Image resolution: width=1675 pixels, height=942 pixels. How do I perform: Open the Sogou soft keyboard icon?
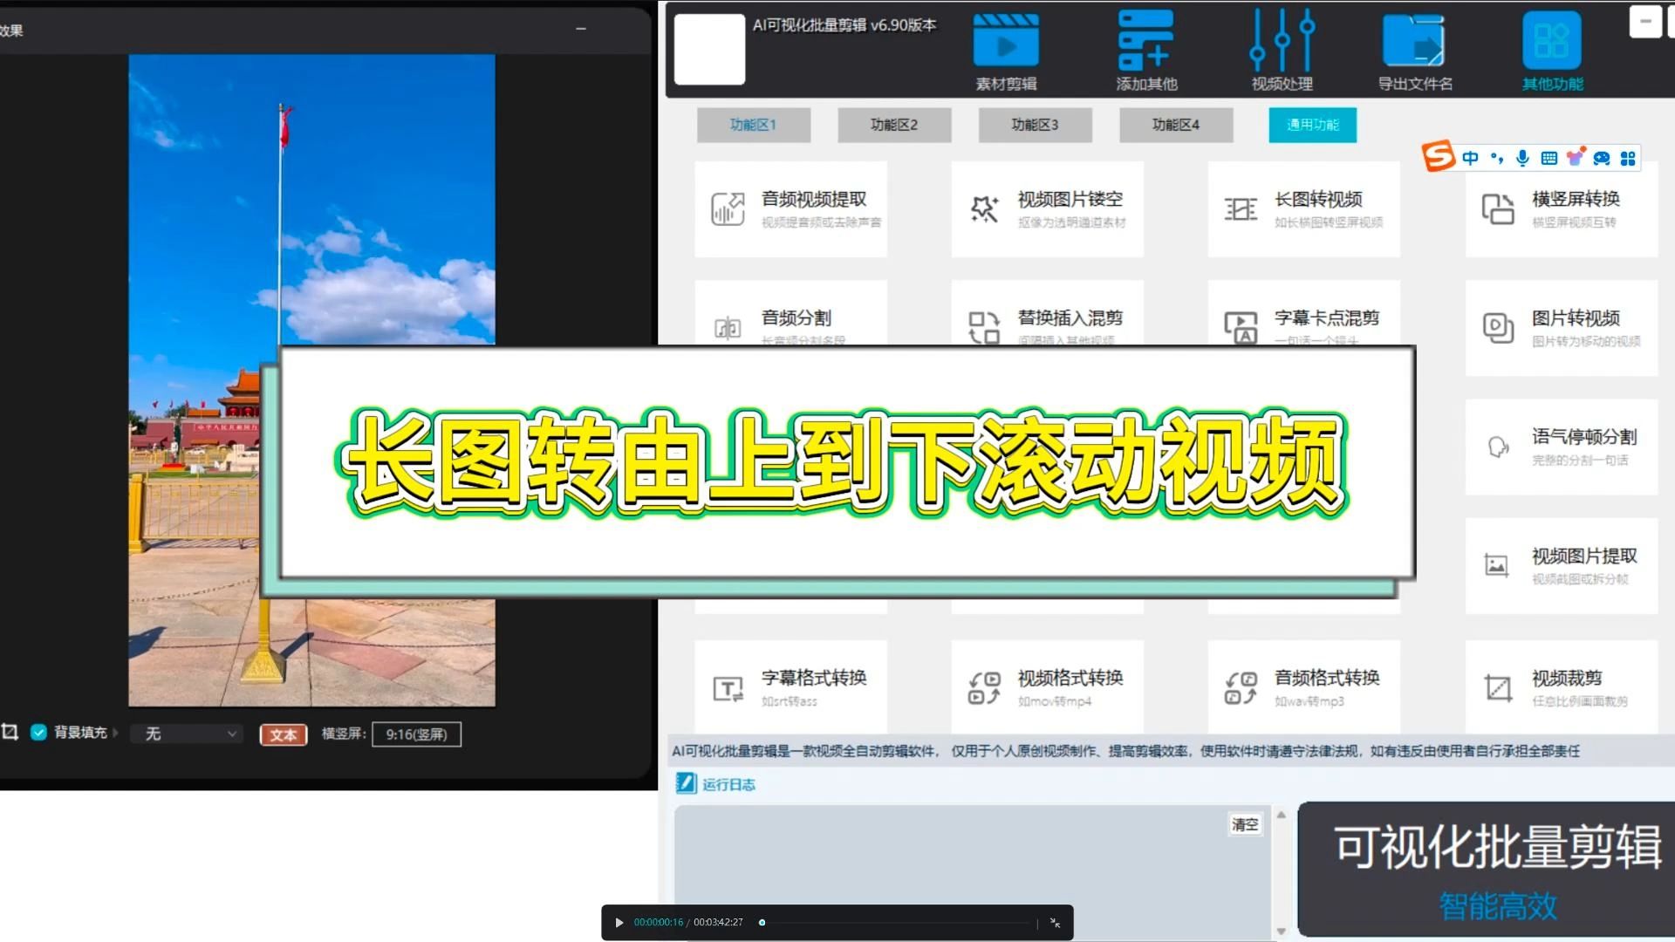coord(1549,158)
